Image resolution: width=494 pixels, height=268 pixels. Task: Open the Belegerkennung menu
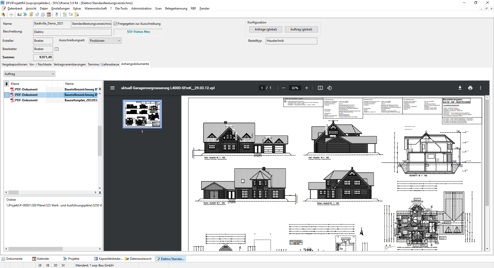[x=176, y=9]
